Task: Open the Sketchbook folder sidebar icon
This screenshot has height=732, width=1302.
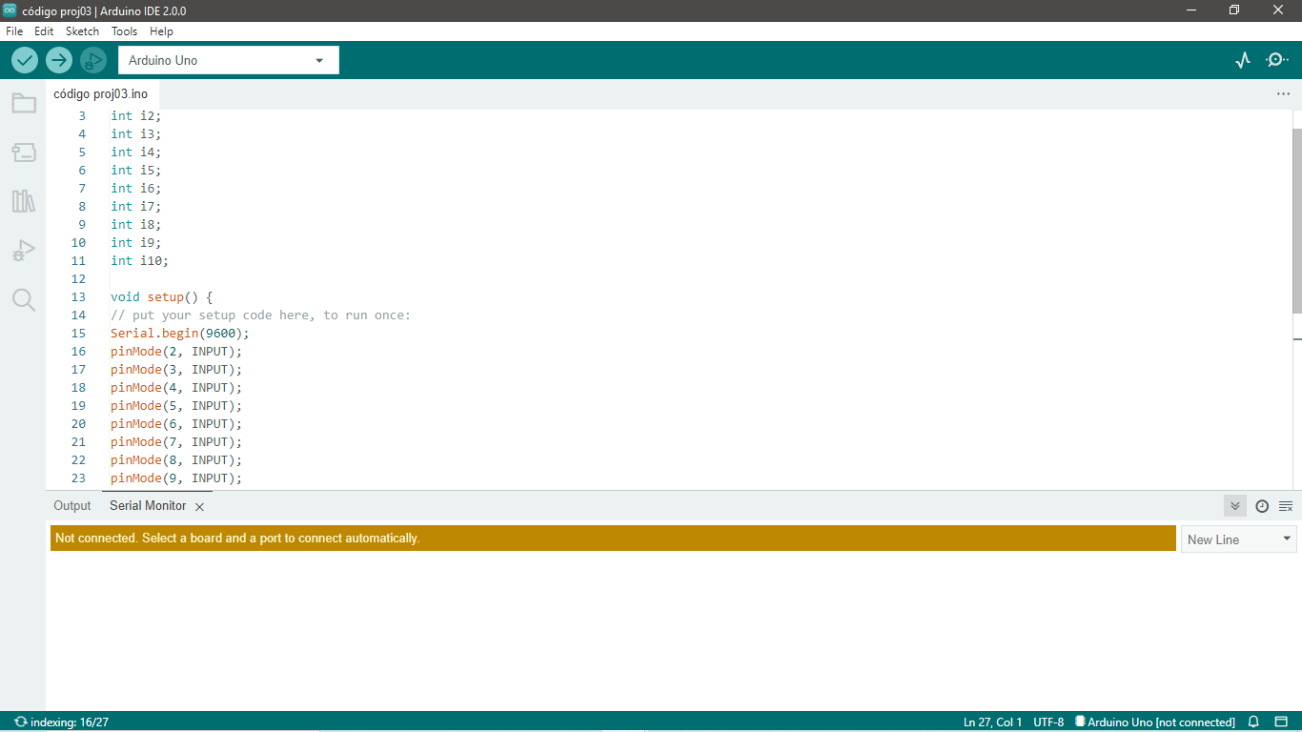Action: [x=24, y=103]
